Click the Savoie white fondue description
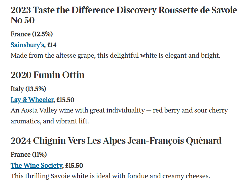Screen dimensions: 247x186 click(x=110, y=176)
